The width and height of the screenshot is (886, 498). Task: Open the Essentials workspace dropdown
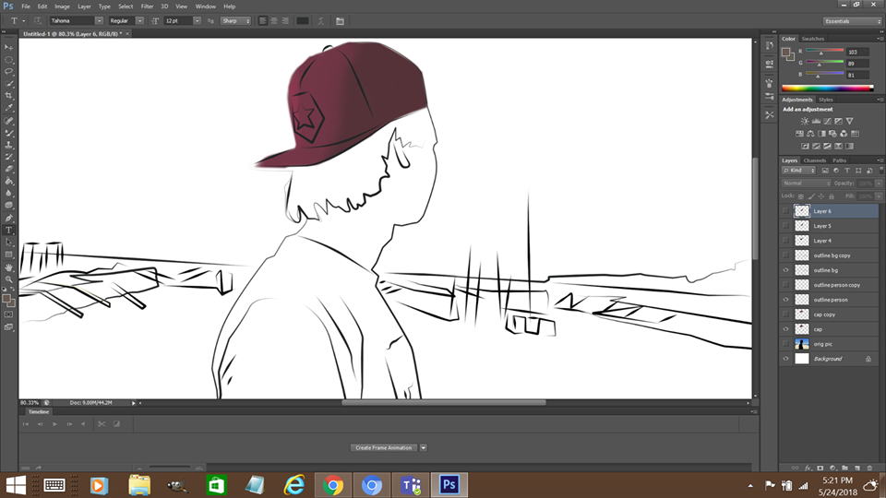coord(852,21)
